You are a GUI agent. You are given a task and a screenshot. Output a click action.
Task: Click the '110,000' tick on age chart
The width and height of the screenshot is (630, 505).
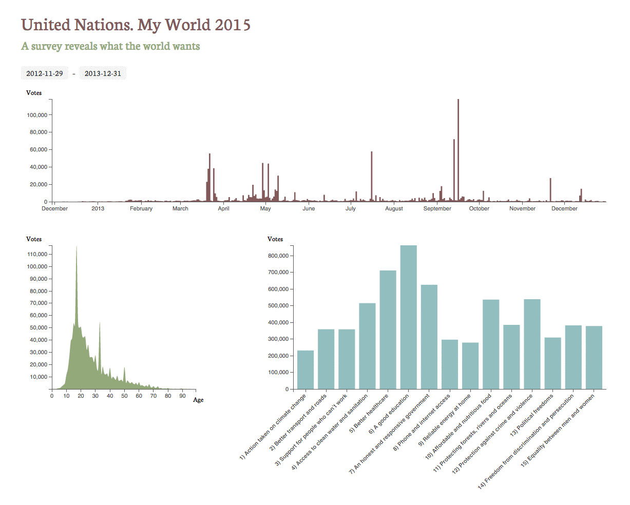pos(37,254)
